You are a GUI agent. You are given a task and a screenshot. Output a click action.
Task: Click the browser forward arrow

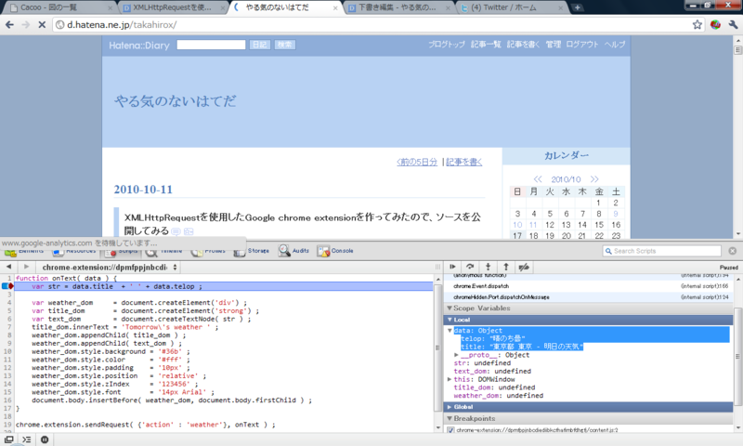click(26, 25)
